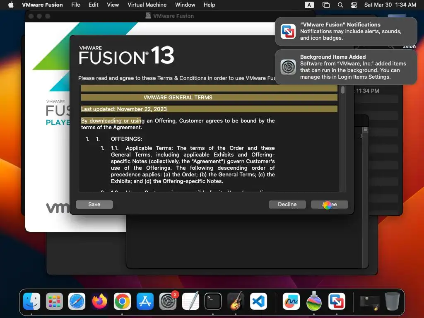Open the Background Items Added notification
The height and width of the screenshot is (318, 424).
point(346,67)
